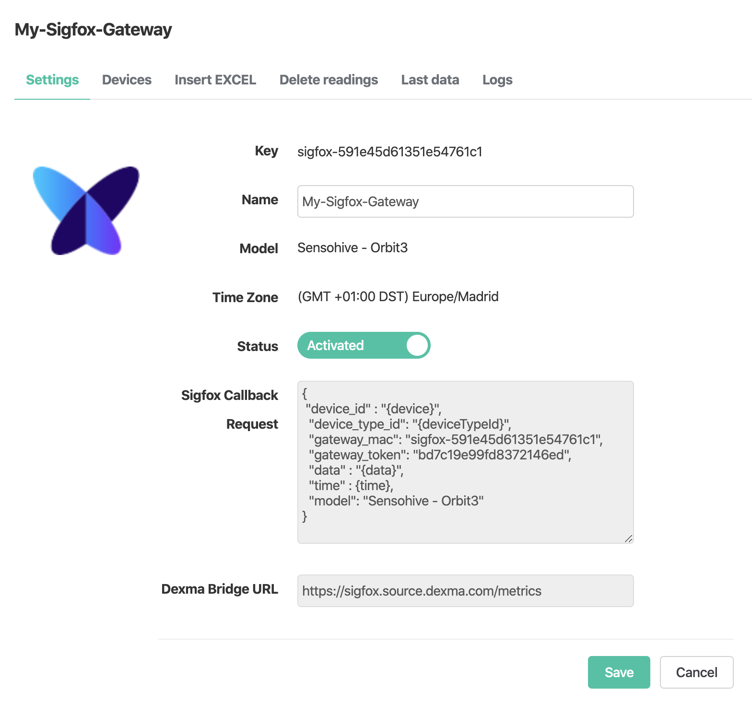This screenshot has width=752, height=703.
Task: Click the Status label
Action: [258, 346]
